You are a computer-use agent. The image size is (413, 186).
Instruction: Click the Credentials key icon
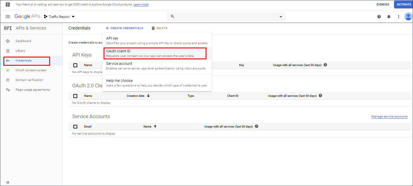point(8,61)
